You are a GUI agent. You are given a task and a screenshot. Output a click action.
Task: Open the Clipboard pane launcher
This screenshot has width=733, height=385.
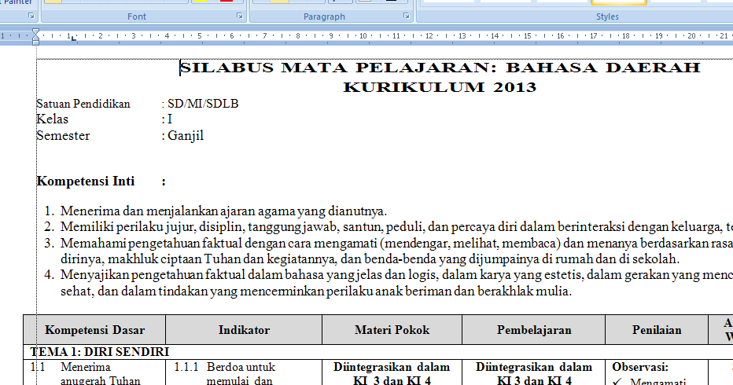pos(31,16)
